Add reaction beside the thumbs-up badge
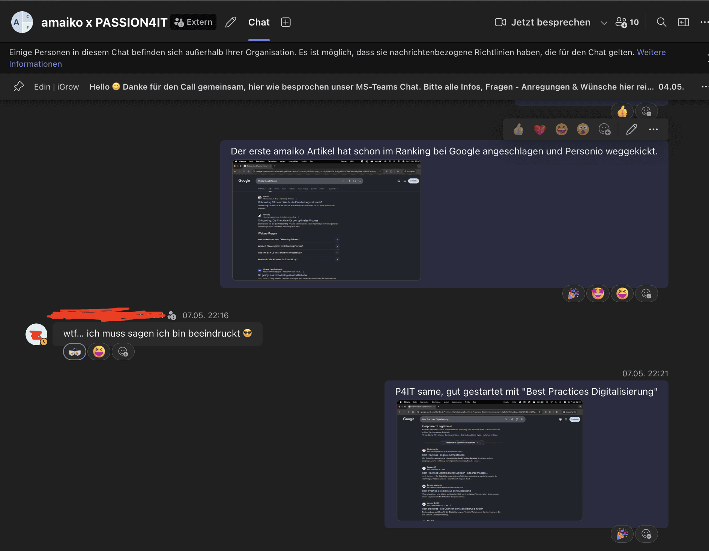Screen dimensions: 709x551 [x=646, y=111]
